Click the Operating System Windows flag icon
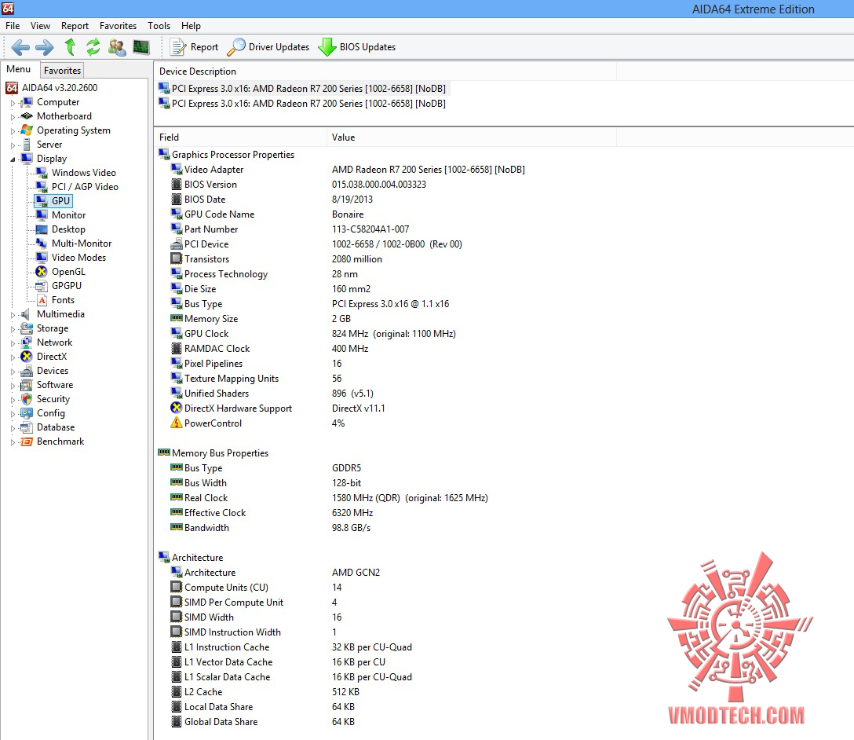Viewport: 854px width, 740px height. (x=26, y=130)
